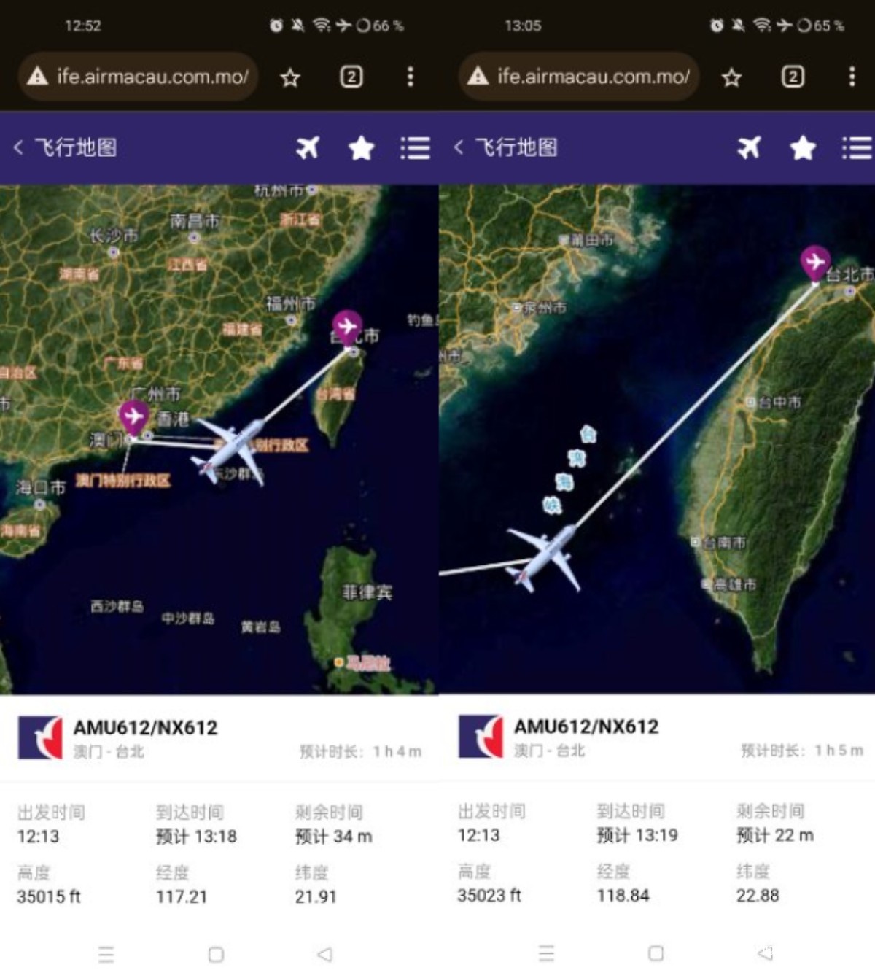The image size is (875, 973).
Task: Tap Android recent apps button under right screen
Action: pyautogui.click(x=546, y=953)
